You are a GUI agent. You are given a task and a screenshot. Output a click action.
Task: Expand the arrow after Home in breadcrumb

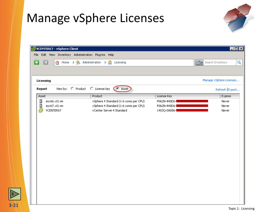[x=74, y=62]
